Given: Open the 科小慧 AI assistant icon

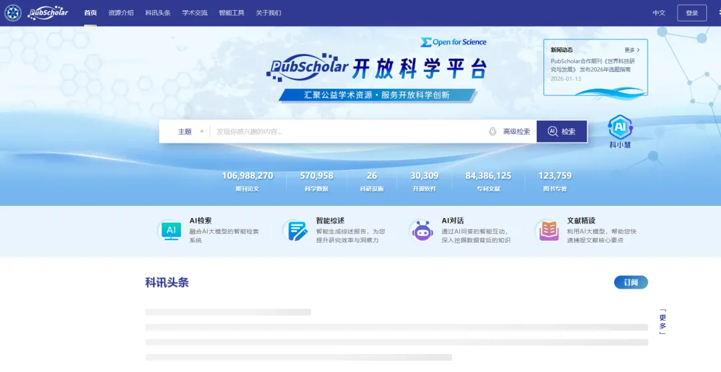Looking at the screenshot, I should (x=620, y=131).
